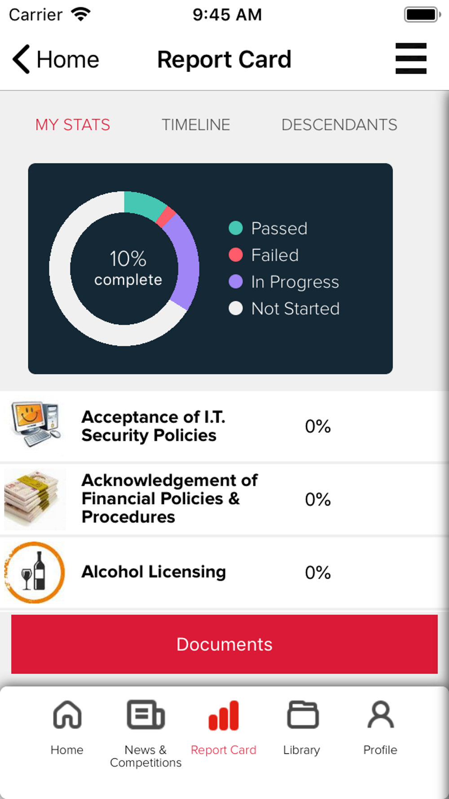Switch to the DESCENDANTS tab
The width and height of the screenshot is (449, 799).
click(x=339, y=124)
